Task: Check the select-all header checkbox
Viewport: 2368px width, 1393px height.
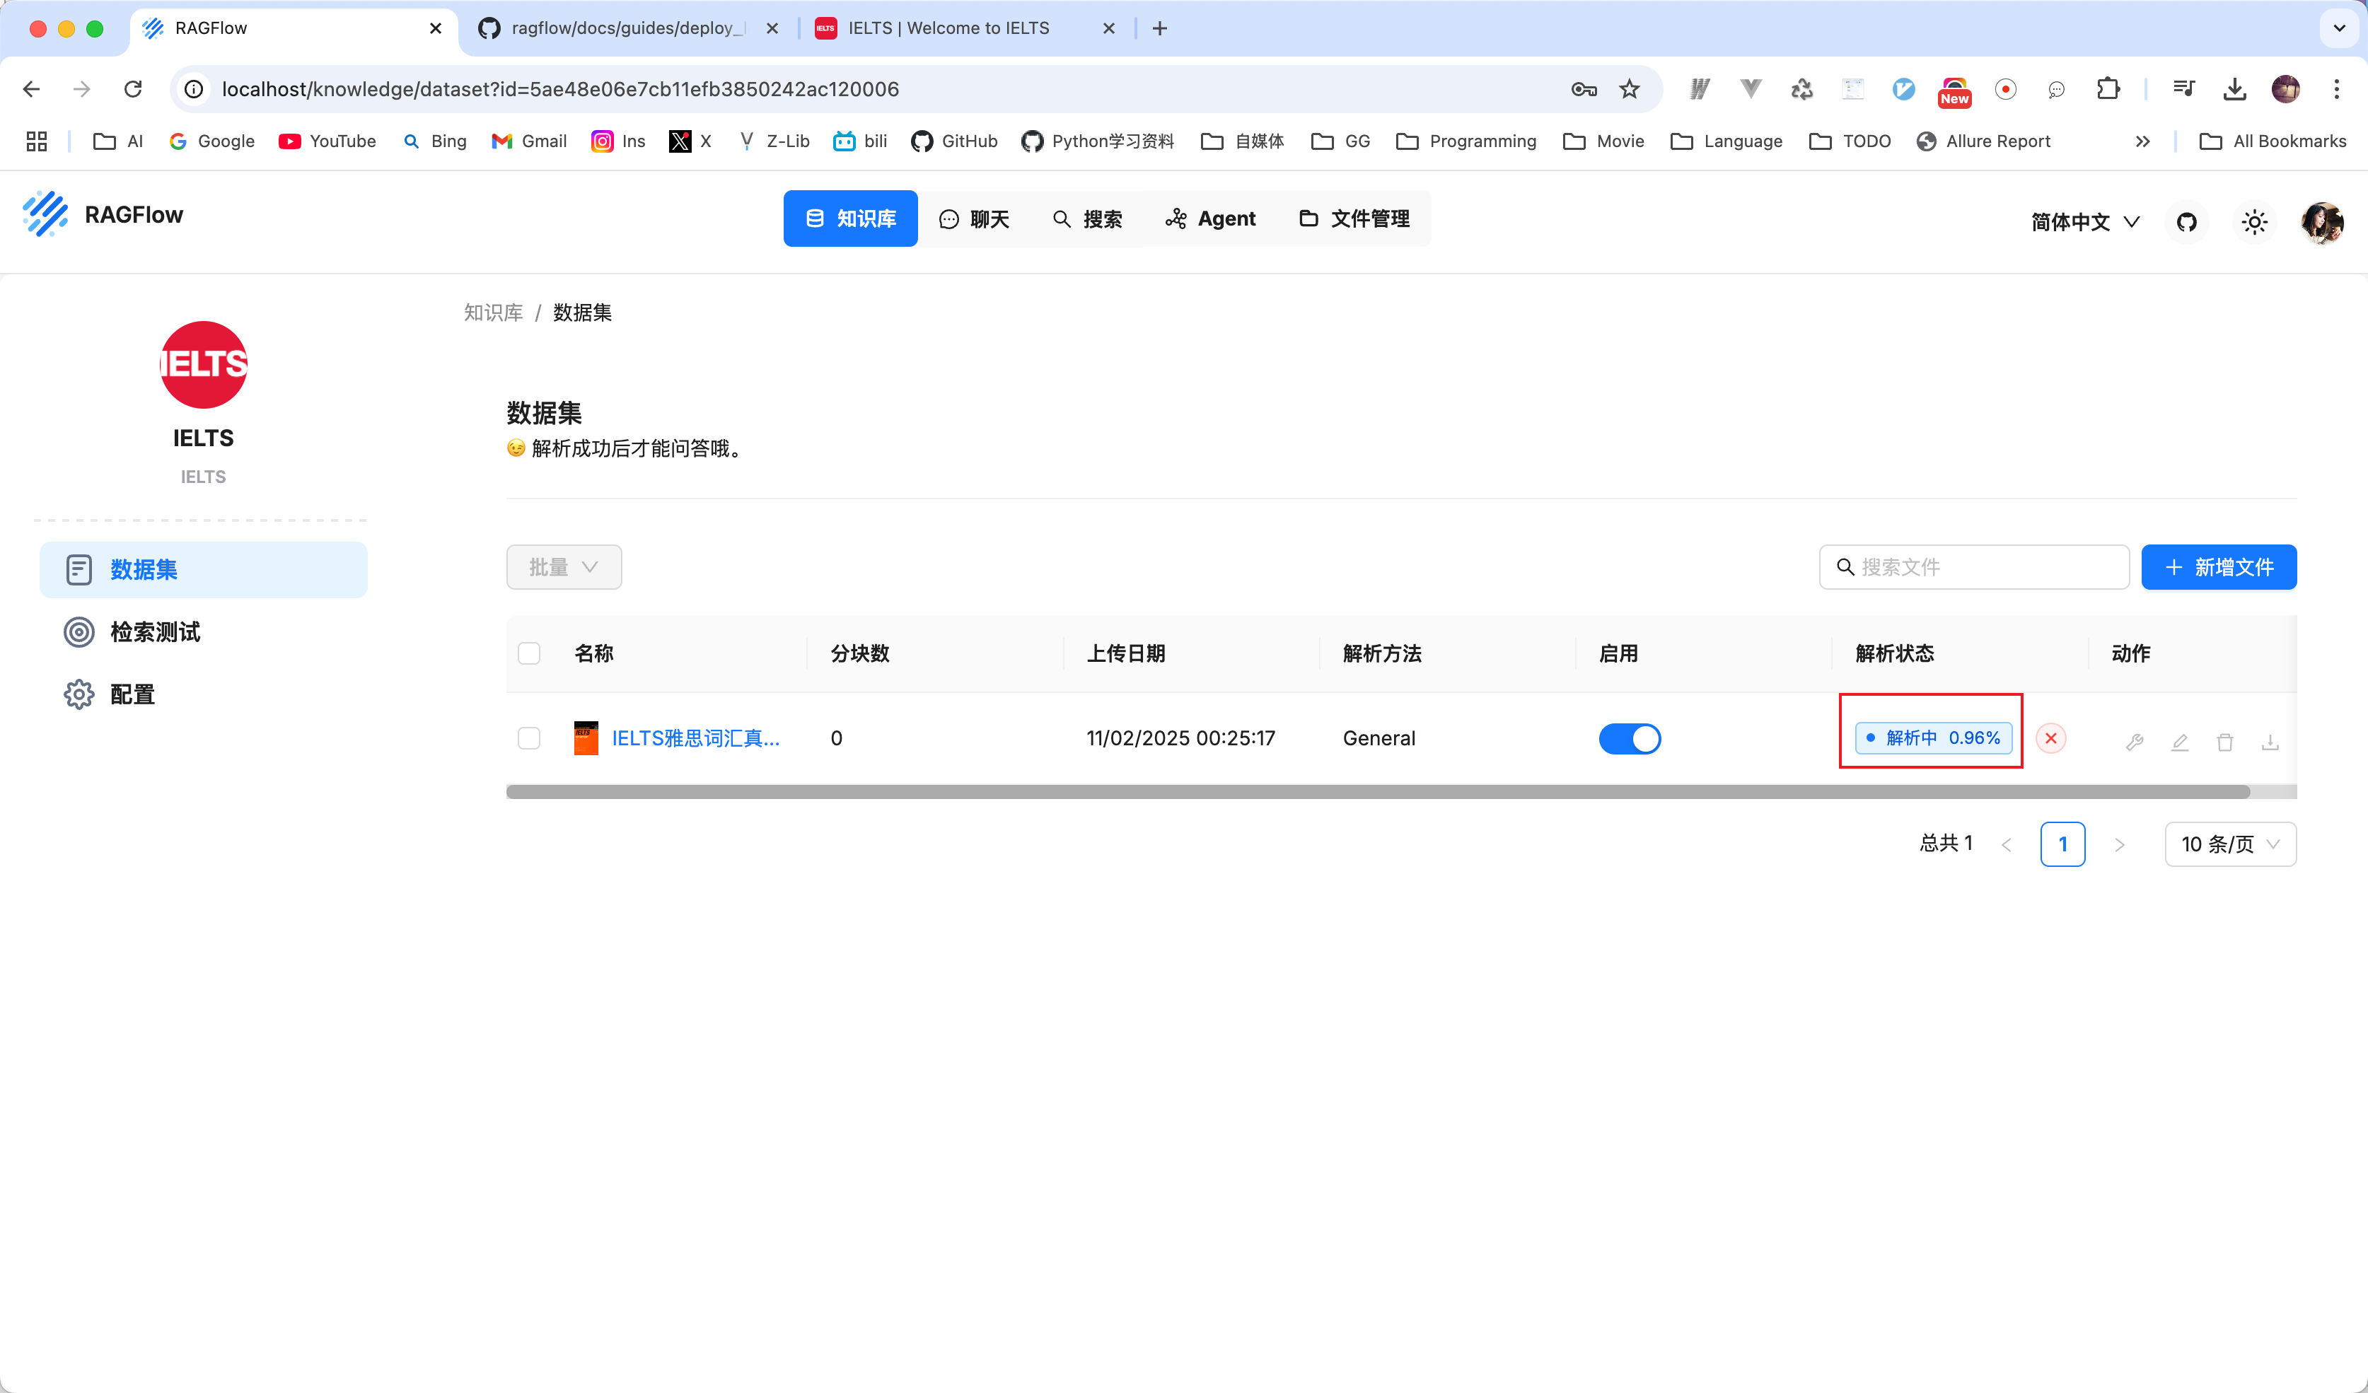Action: coord(530,652)
